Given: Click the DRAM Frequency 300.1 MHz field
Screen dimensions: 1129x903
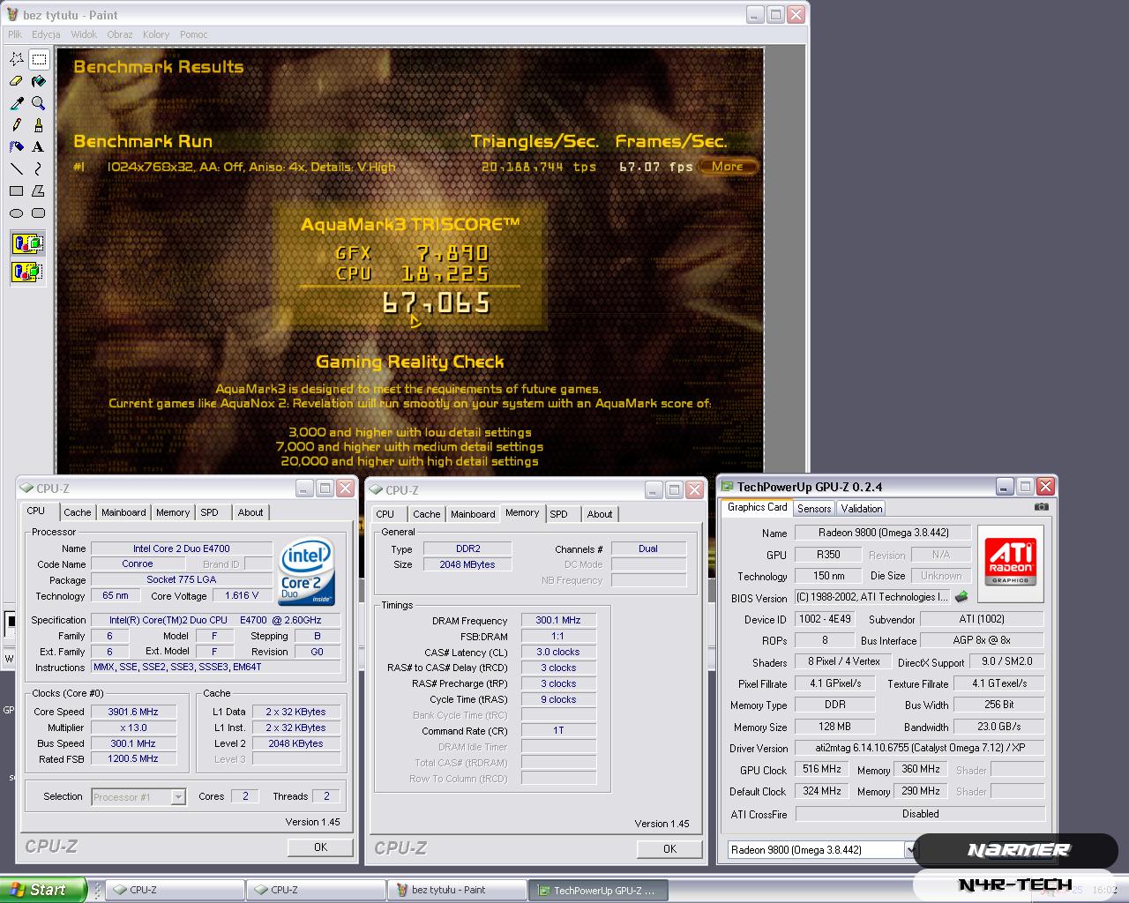Looking at the screenshot, I should pos(558,620).
